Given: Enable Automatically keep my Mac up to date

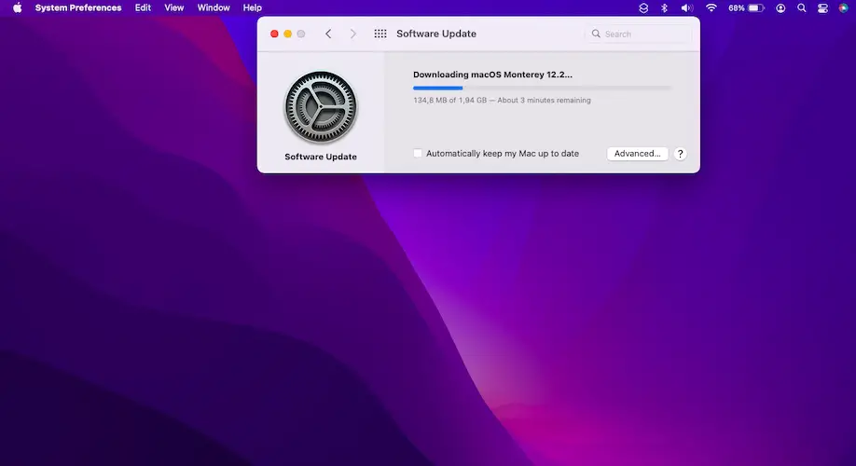Looking at the screenshot, I should [x=418, y=154].
